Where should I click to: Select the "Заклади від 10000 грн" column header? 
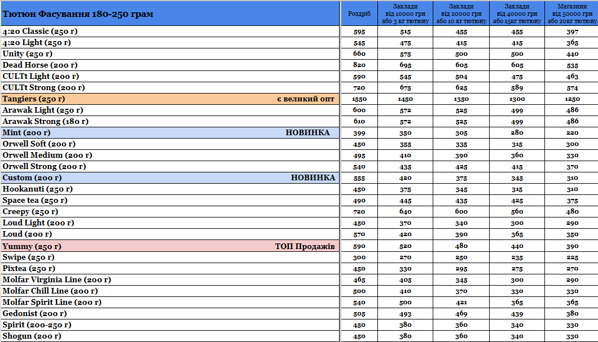point(405,14)
